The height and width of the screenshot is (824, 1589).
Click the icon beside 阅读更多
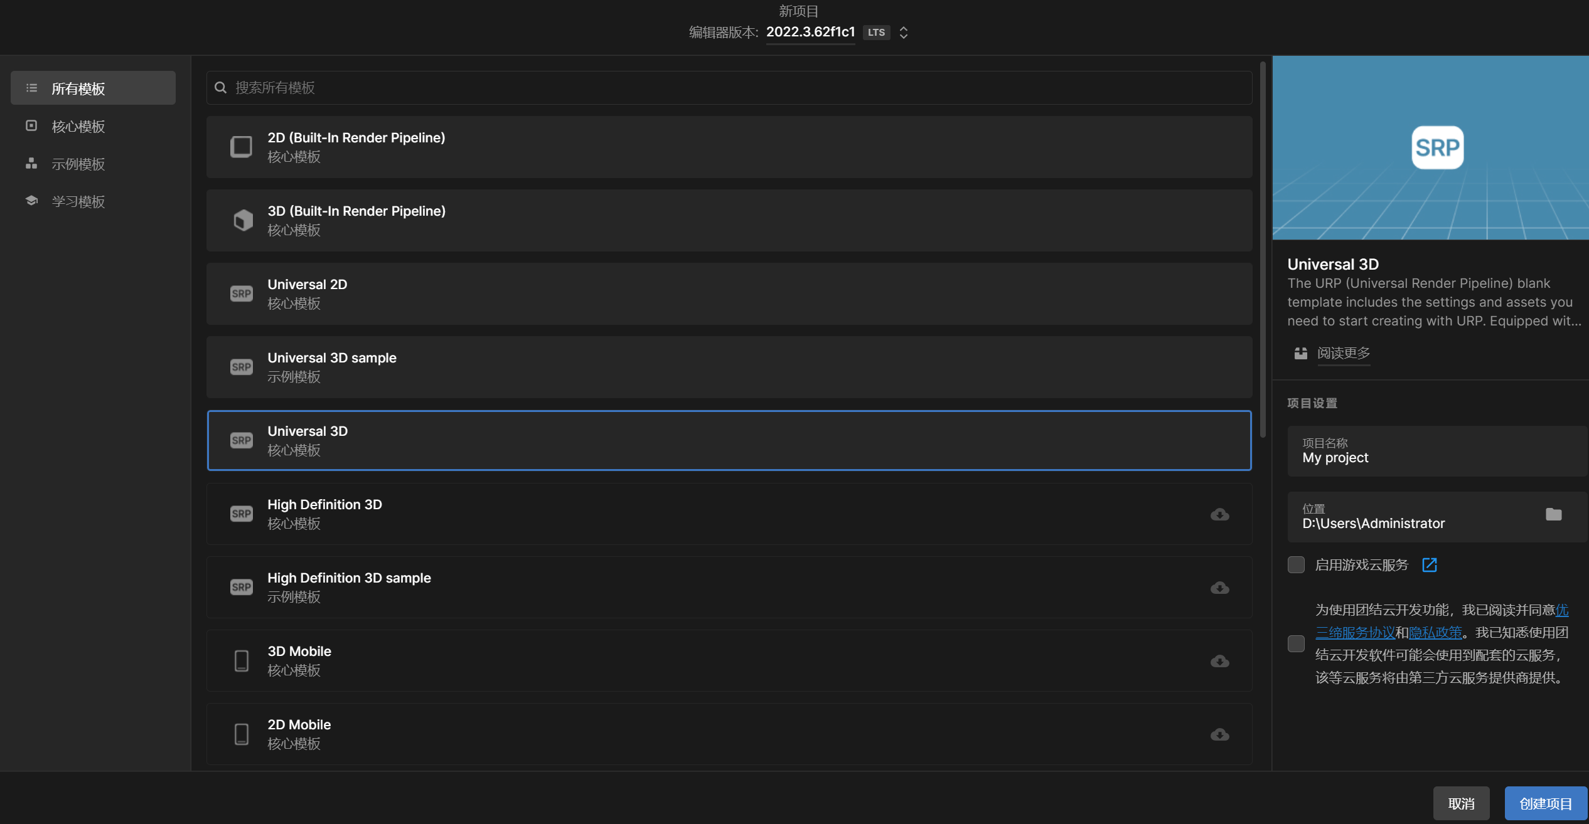(1301, 354)
